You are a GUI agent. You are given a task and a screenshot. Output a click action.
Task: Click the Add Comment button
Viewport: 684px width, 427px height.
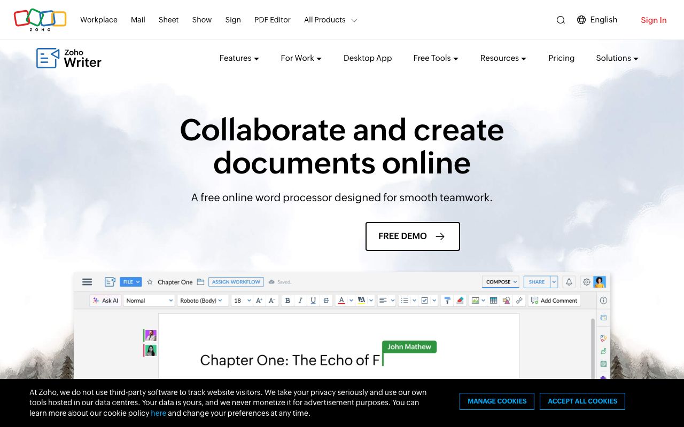(x=554, y=301)
